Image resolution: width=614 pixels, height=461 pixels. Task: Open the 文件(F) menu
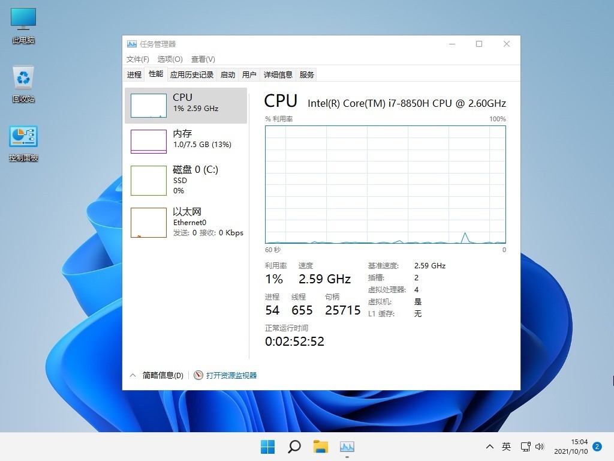[x=137, y=59]
